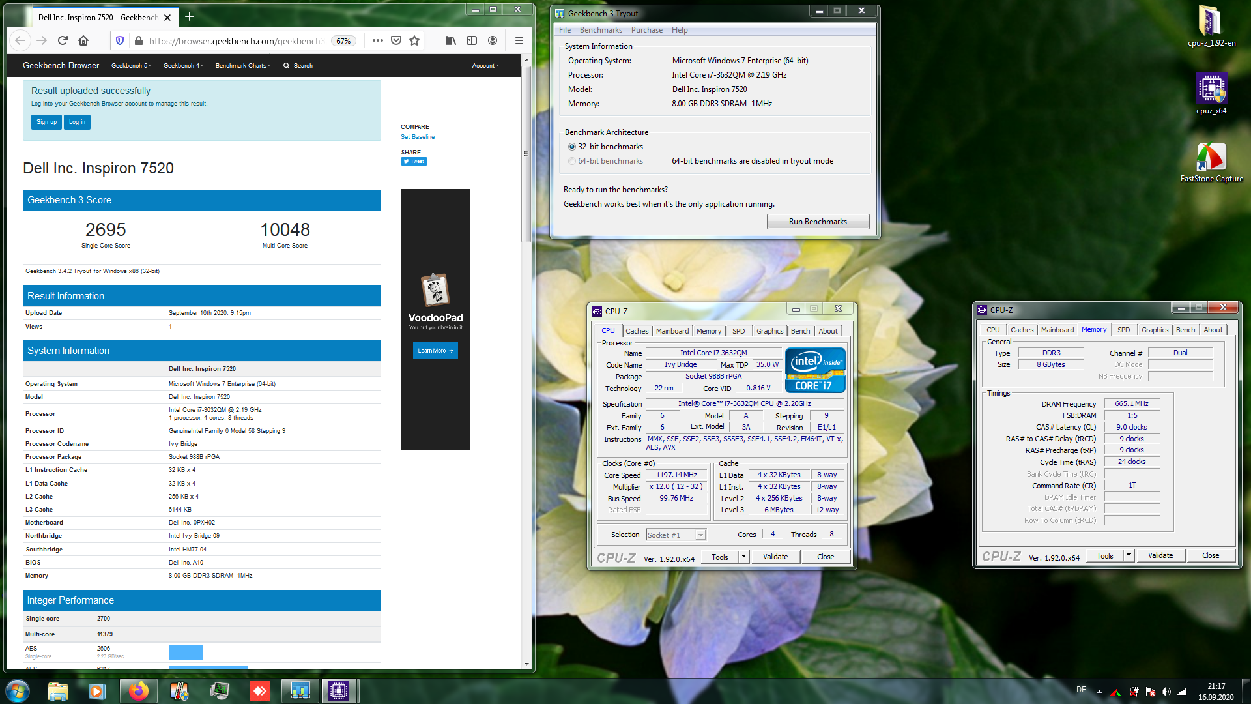Switch to Geekbench taskbar icon
Viewport: 1251px width, 704px height.
(300, 691)
